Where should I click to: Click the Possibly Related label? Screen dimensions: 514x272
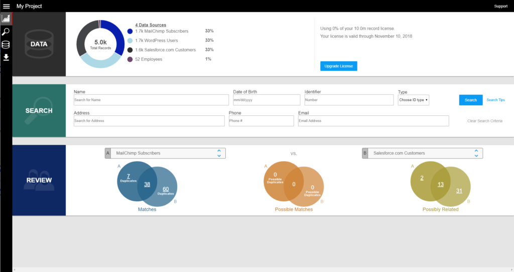point(440,209)
